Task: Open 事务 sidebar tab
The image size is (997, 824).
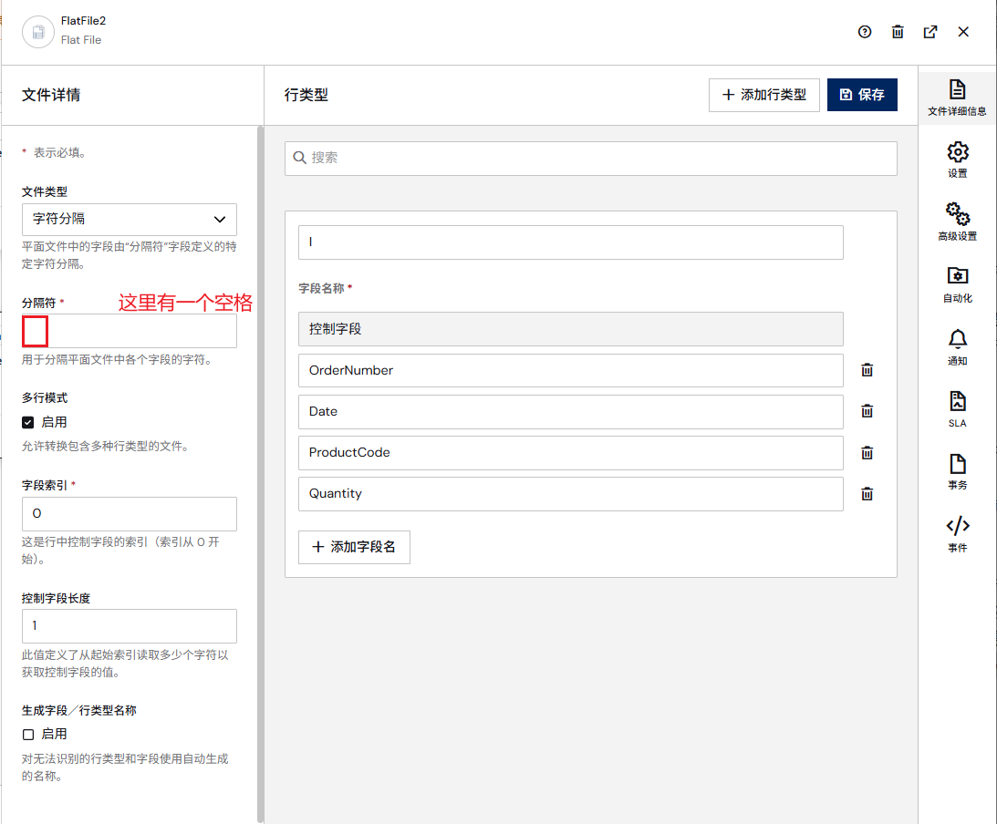Action: click(957, 471)
